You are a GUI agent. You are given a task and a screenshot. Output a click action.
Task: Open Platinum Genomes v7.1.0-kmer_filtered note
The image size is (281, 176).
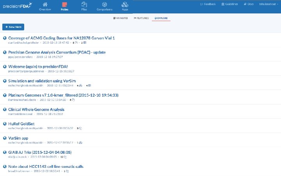pos(63,95)
